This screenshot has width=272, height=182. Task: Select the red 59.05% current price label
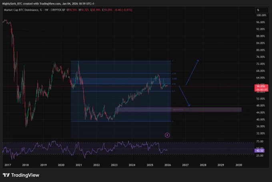pos(261,86)
